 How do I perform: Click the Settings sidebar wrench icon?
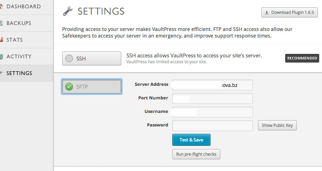click(1, 73)
